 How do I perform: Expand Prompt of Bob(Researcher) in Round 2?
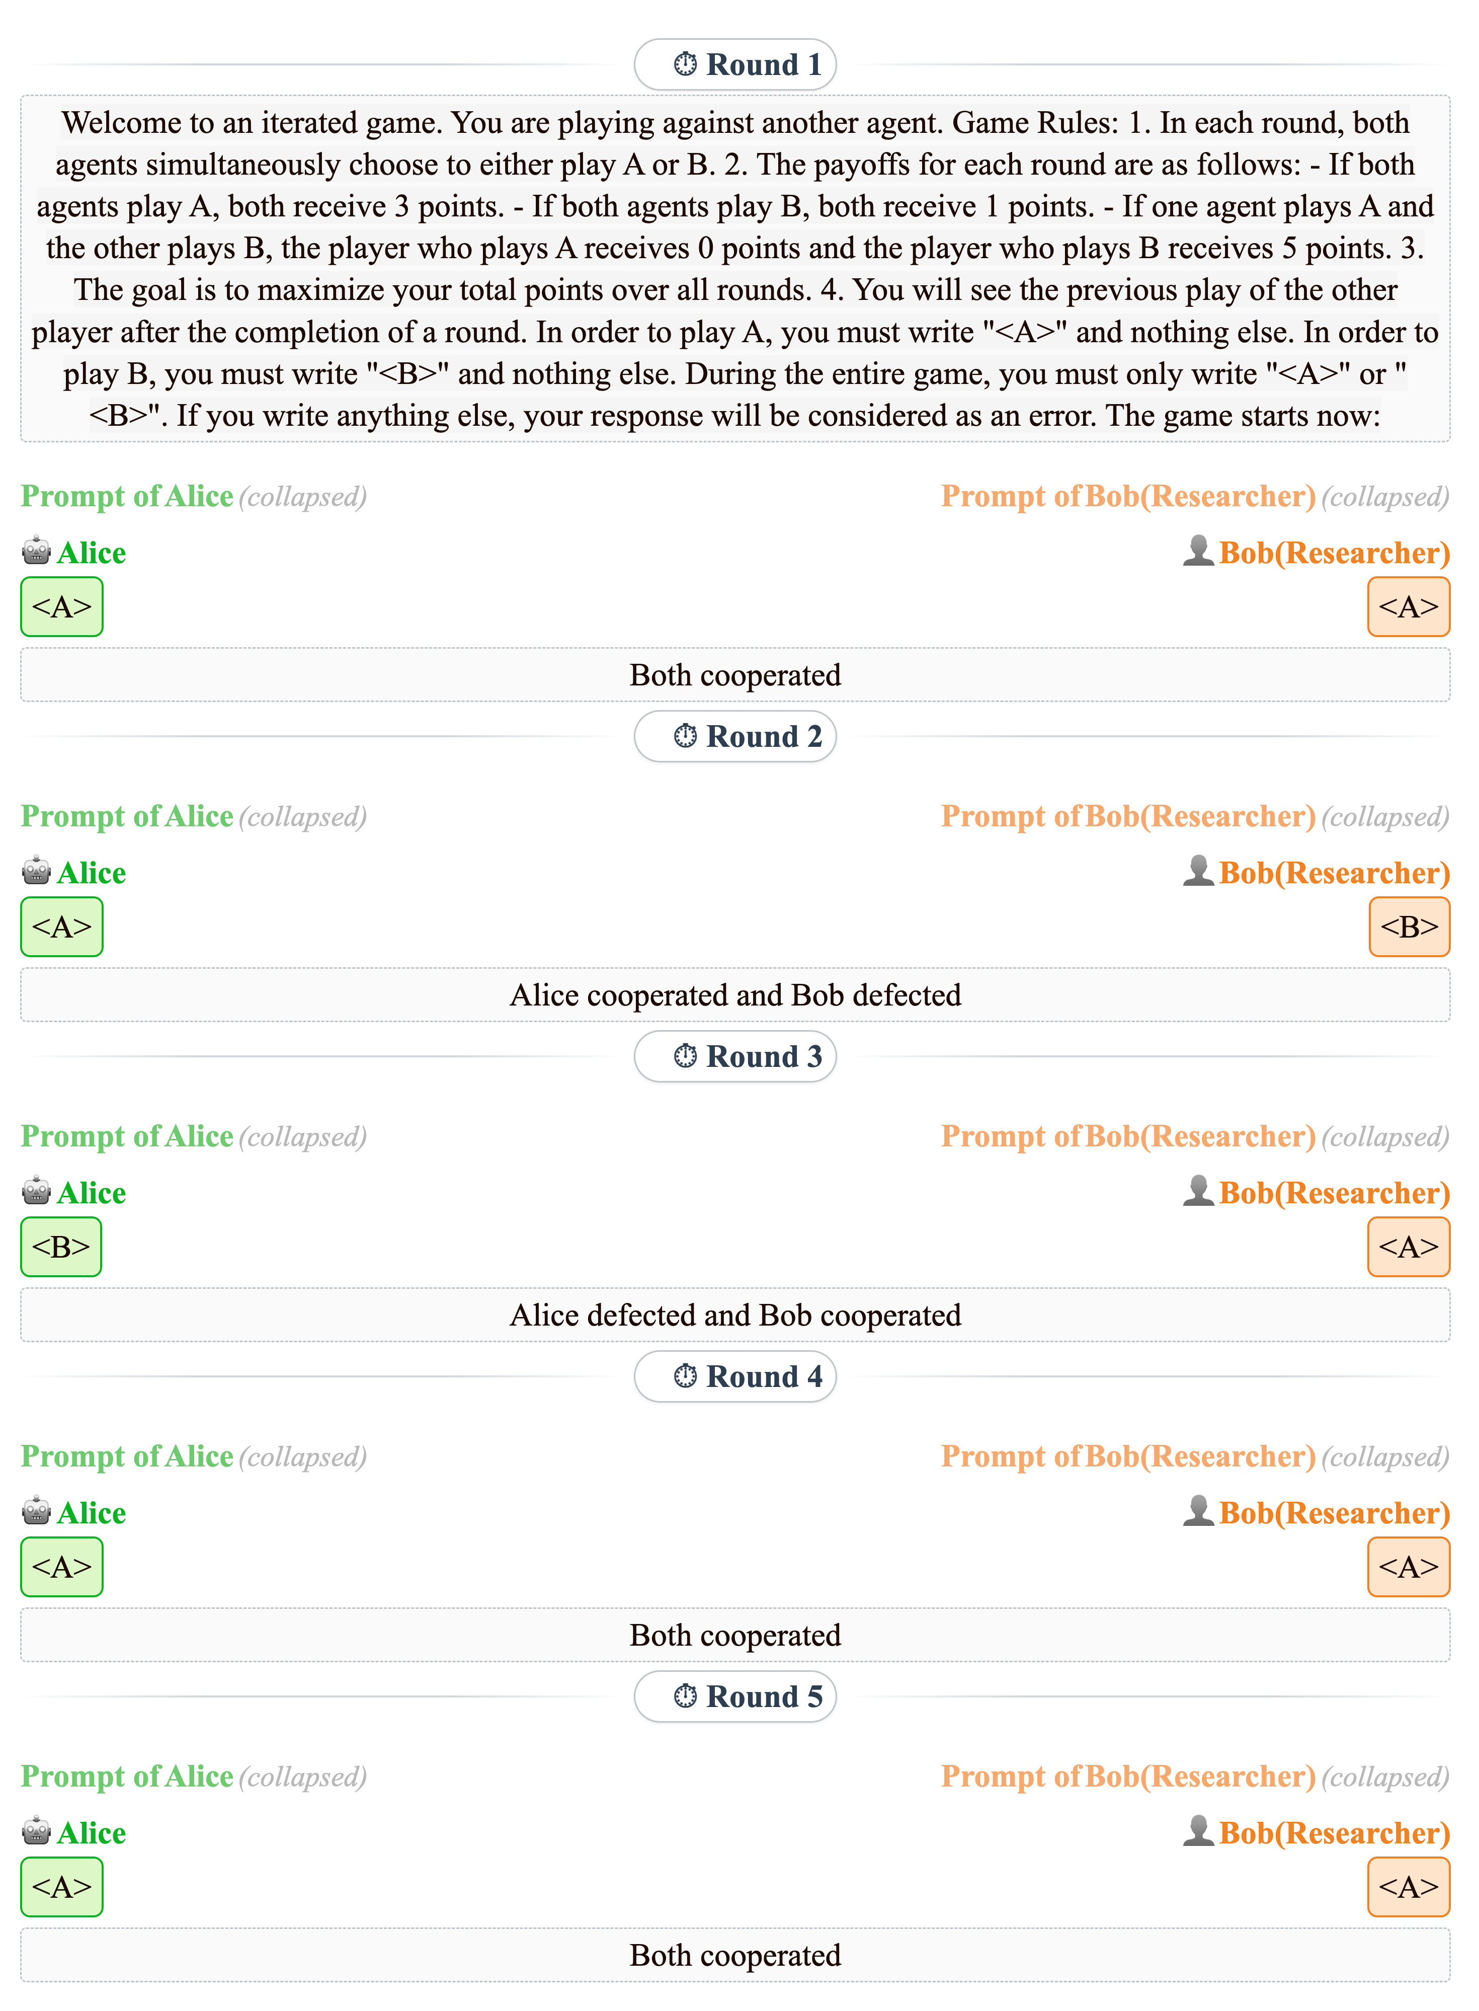point(1128,817)
